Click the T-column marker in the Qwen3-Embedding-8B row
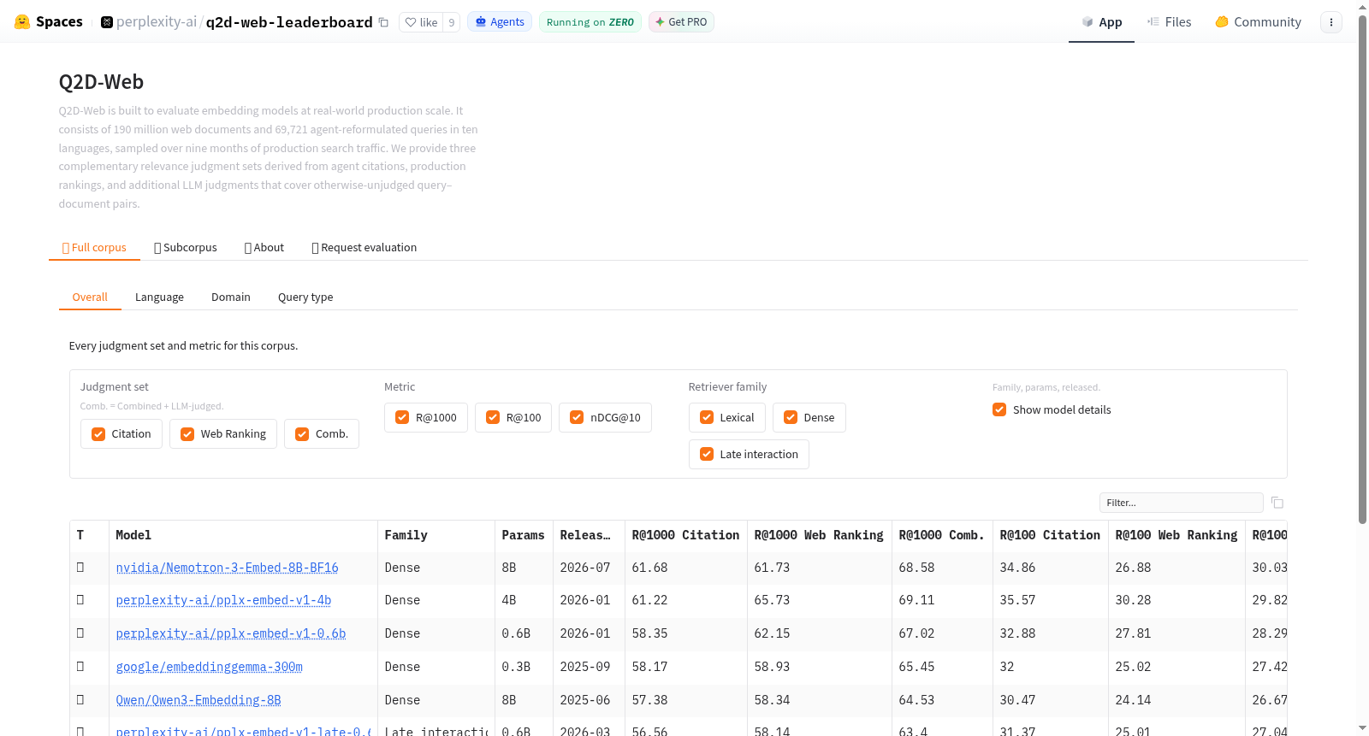Screen dimensions: 1369x736 [x=80, y=700]
